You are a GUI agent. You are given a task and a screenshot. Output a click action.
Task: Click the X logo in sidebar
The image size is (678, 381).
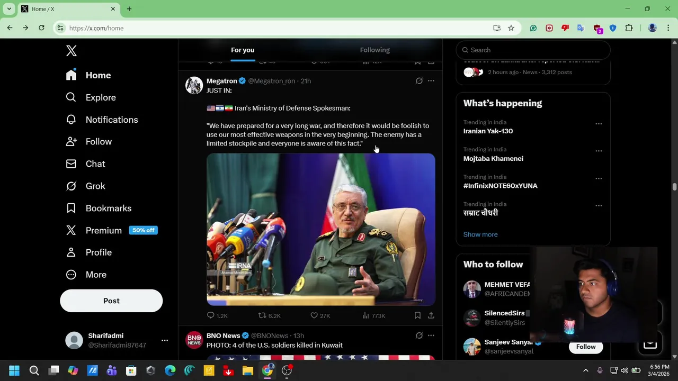72,51
